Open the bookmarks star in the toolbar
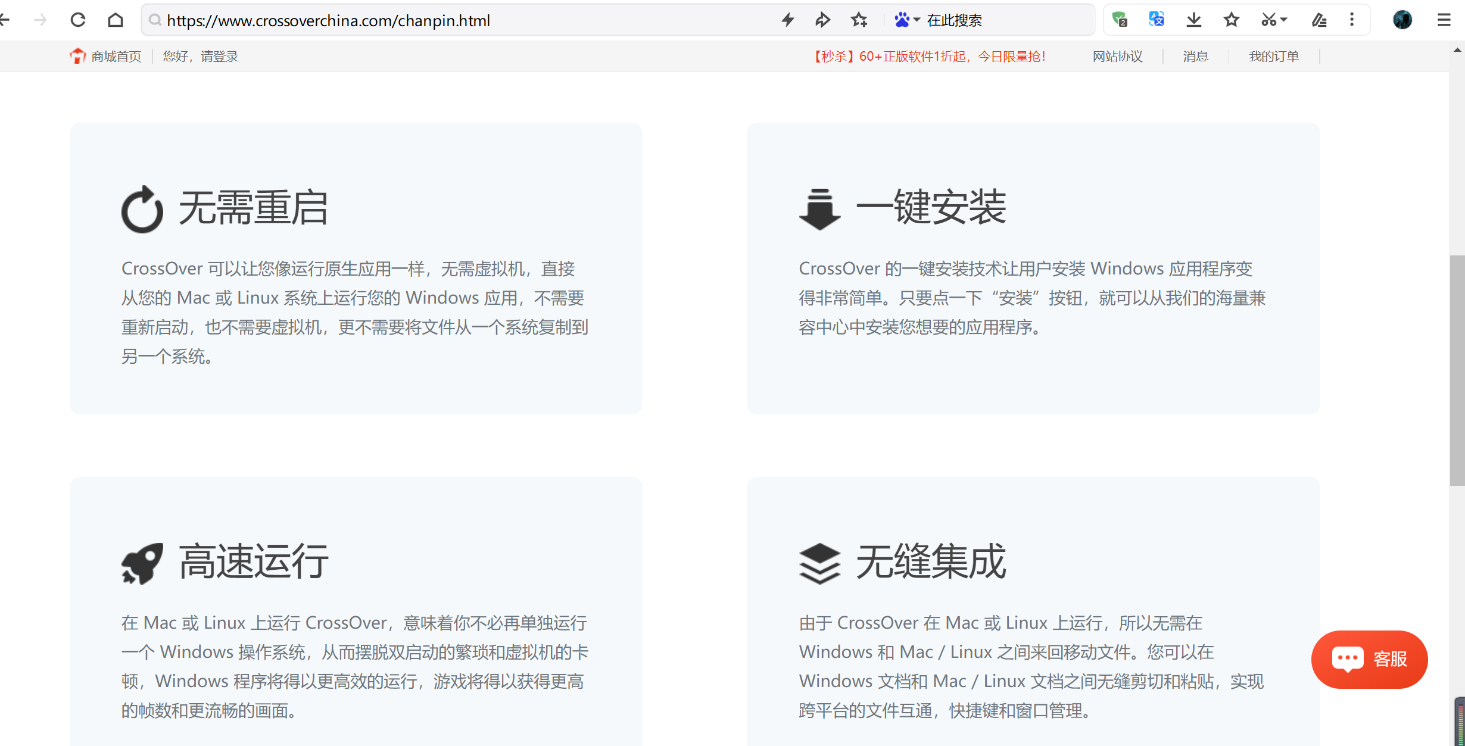The height and width of the screenshot is (746, 1465). pos(1231,20)
